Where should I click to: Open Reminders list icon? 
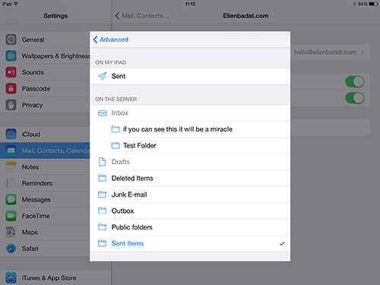tap(11, 183)
